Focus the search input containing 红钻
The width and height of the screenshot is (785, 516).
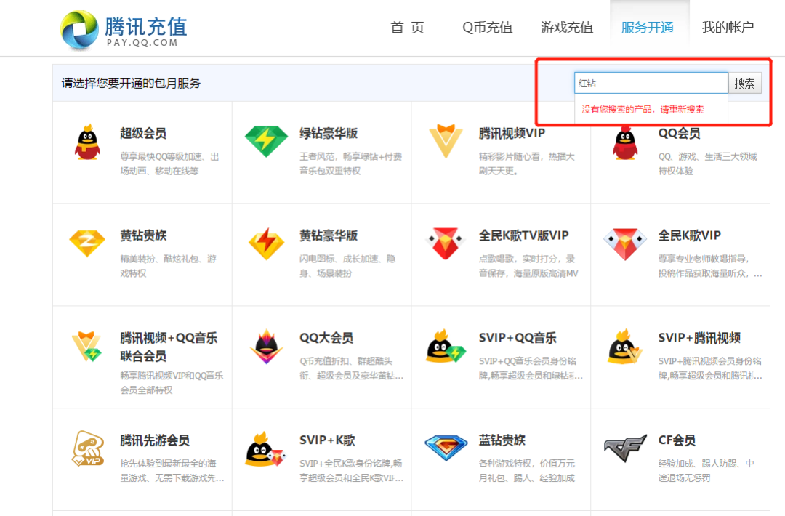651,83
